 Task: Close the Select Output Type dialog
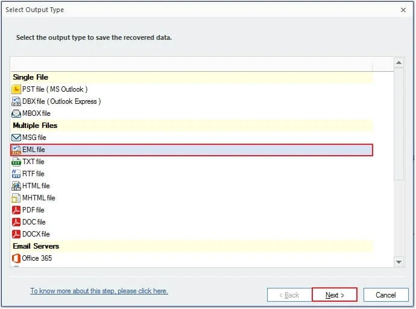pos(403,10)
